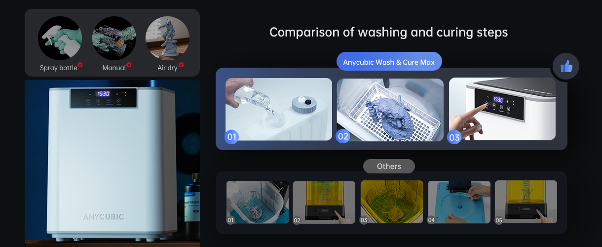Open Others step 01 basket thumbnail
602x247 pixels.
click(258, 202)
